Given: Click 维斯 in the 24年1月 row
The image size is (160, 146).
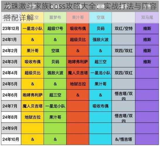Looking at the screenshot, I should pos(147,40).
